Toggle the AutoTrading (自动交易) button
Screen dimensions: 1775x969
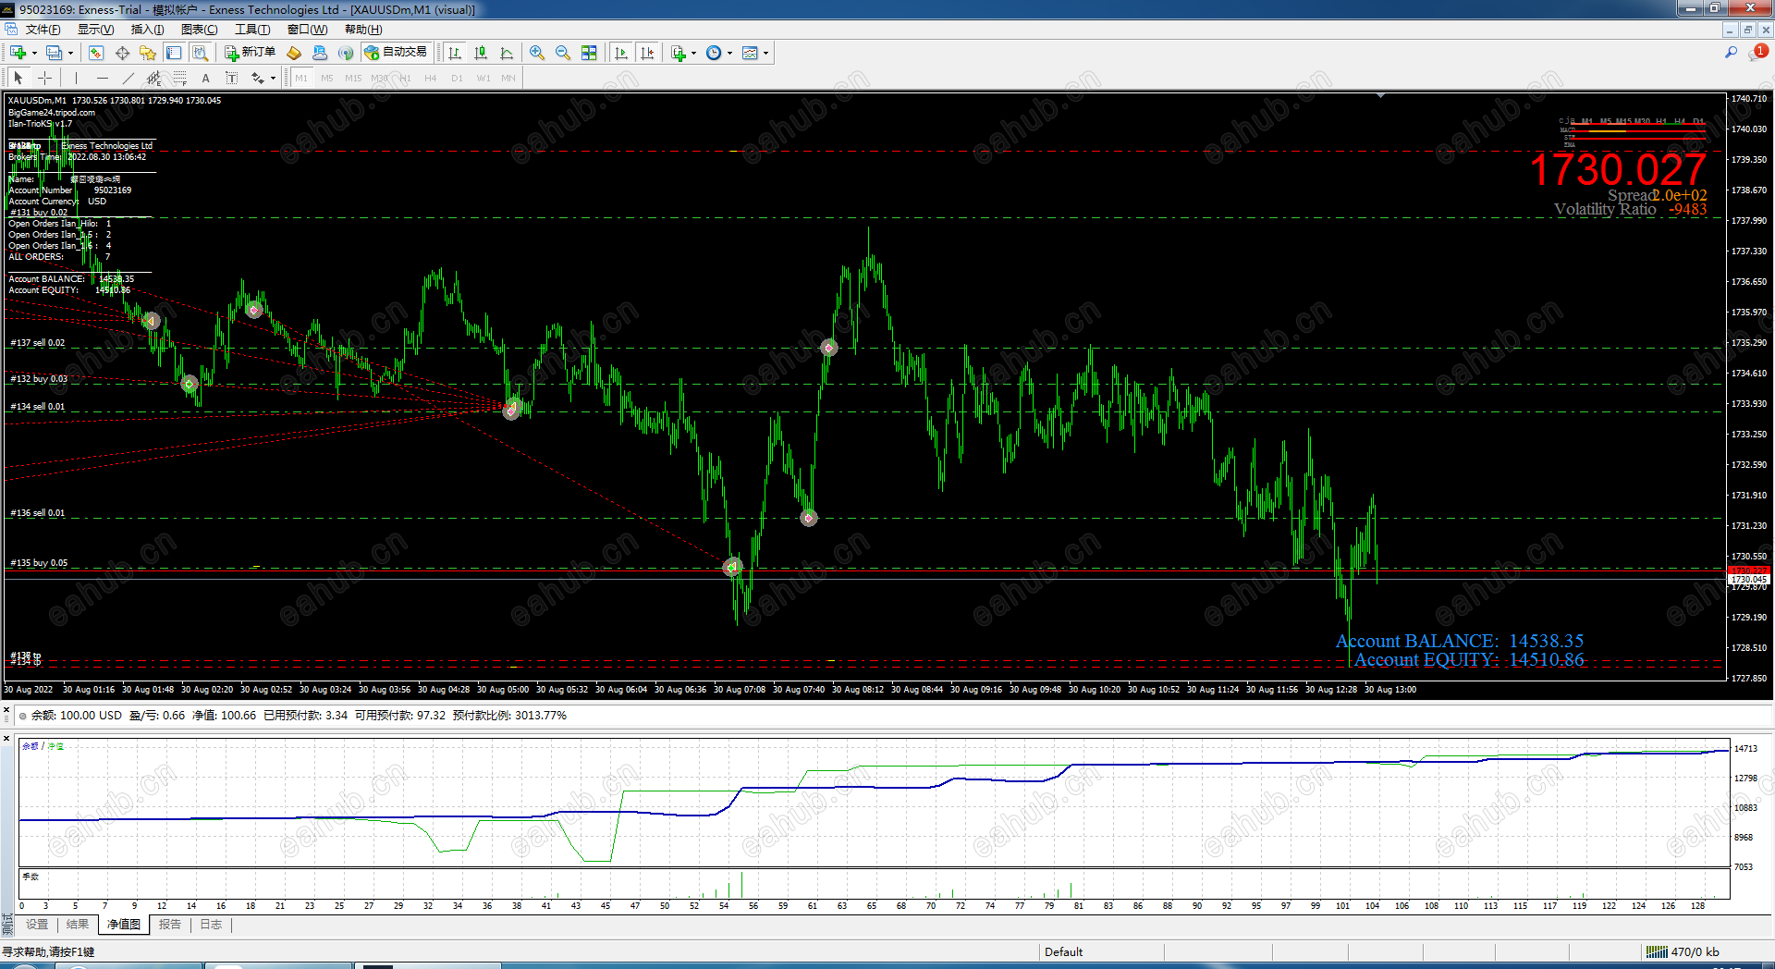point(397,53)
